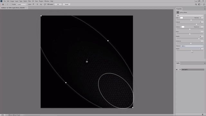
Task: Open the Edit menu
Action: tap(8, 1)
